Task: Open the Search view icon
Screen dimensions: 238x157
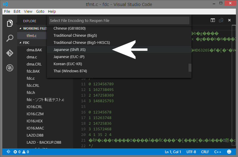Action: [10, 38]
